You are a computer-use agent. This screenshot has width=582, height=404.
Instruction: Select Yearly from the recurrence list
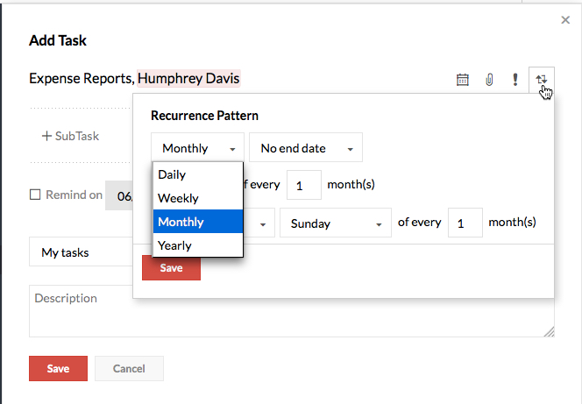pyautogui.click(x=174, y=245)
